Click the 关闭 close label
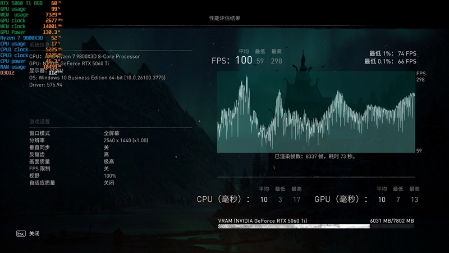Screen dimensions: 449x253 (34, 233)
